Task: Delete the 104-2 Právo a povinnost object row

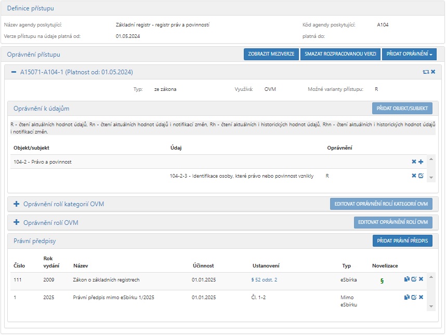Action: 414,162
